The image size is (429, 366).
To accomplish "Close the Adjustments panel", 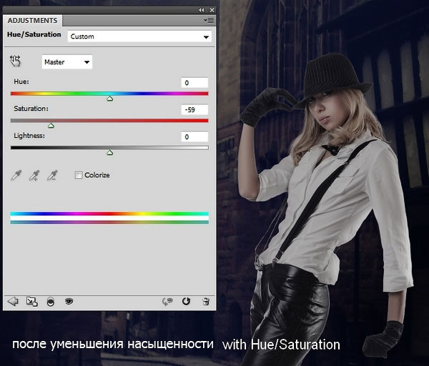I will pos(212,10).
